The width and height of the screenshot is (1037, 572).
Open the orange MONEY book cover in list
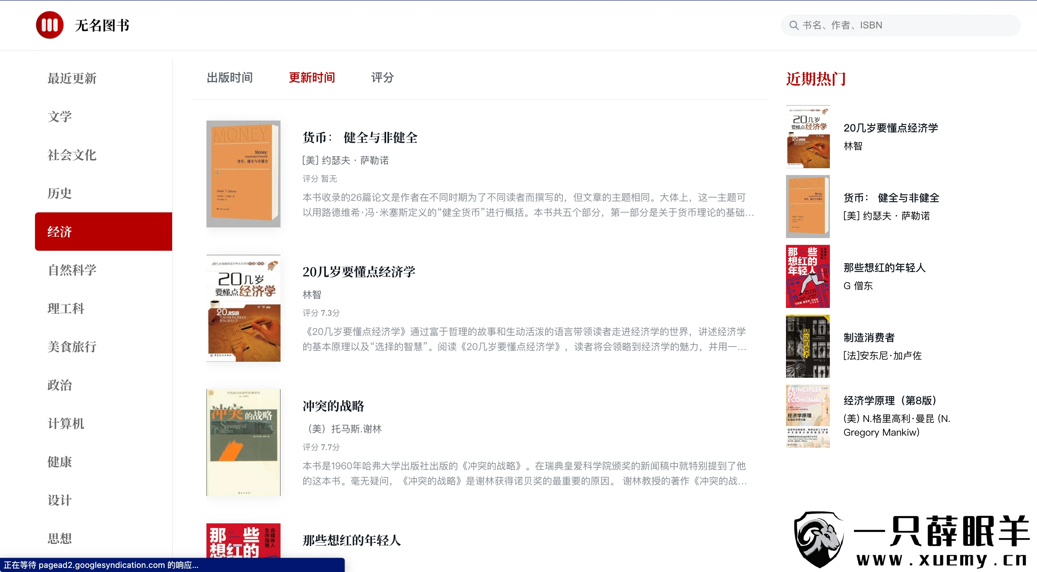click(243, 174)
